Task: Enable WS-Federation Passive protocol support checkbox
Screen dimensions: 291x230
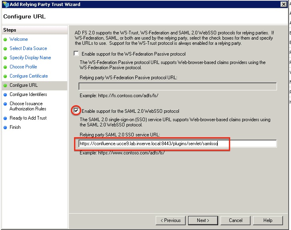Action: point(76,54)
